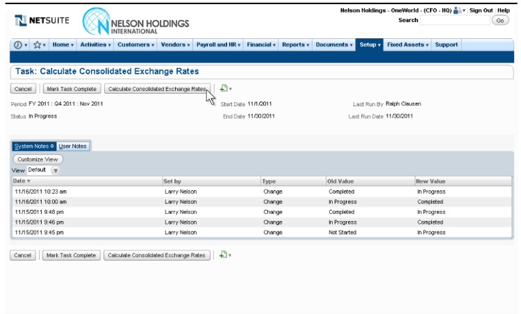Click the End Date 11/30/2011 value
This screenshot has height=314, width=521.
click(x=261, y=116)
